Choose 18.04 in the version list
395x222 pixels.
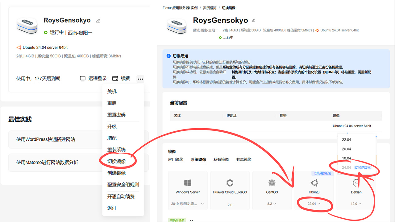pyautogui.click(x=347, y=158)
